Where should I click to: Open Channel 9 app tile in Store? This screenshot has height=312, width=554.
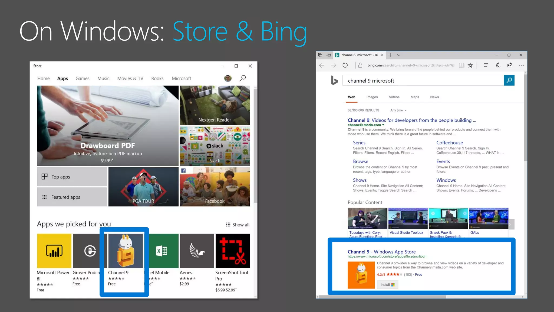[x=126, y=251]
